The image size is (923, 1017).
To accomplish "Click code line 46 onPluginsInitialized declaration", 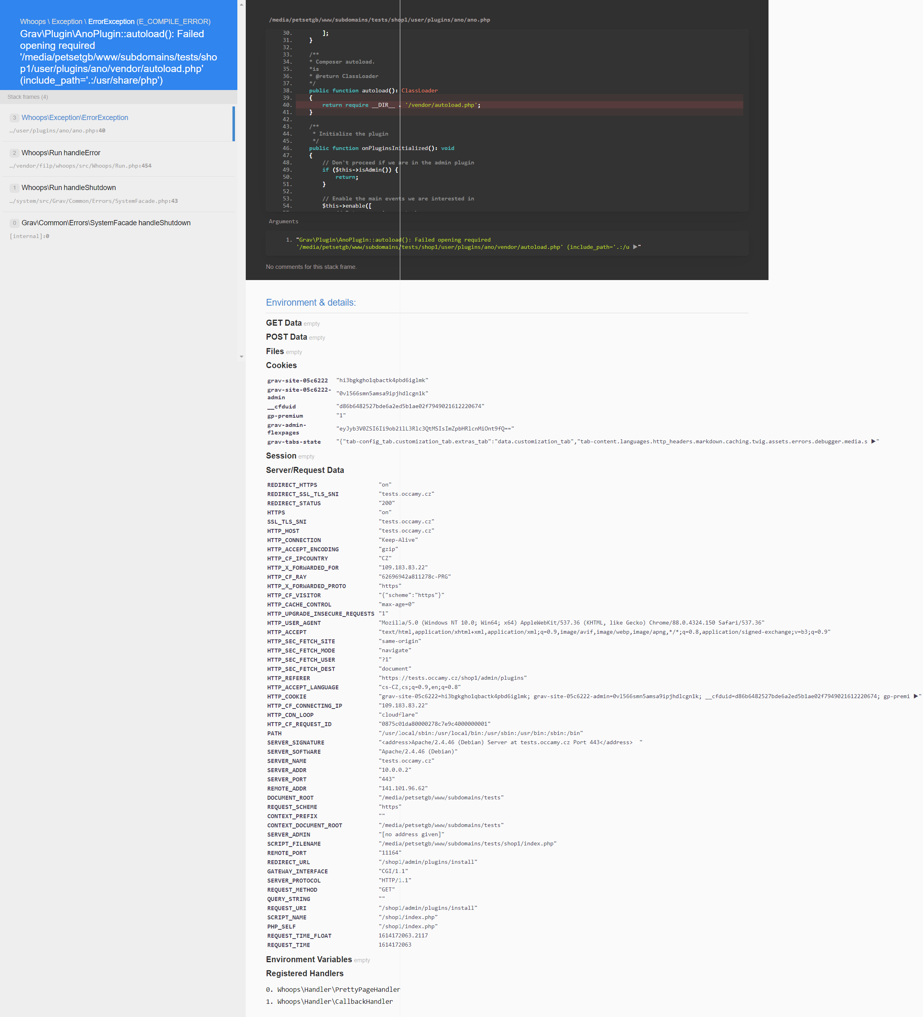I will pos(381,148).
